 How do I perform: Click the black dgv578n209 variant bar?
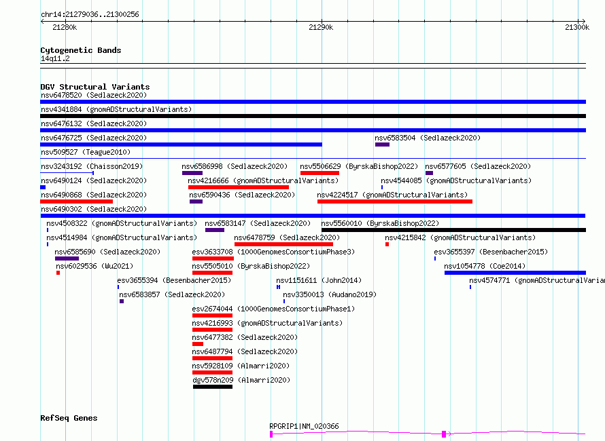tap(213, 387)
